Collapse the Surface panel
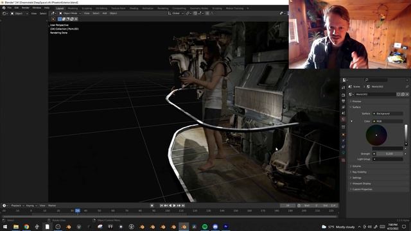 point(356,107)
